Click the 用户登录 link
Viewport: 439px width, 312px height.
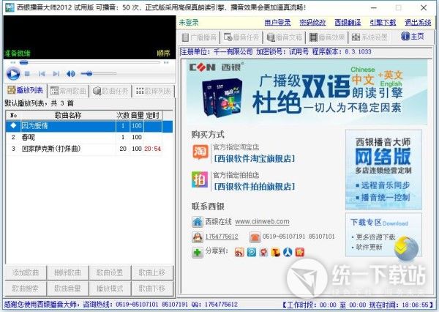277,23
